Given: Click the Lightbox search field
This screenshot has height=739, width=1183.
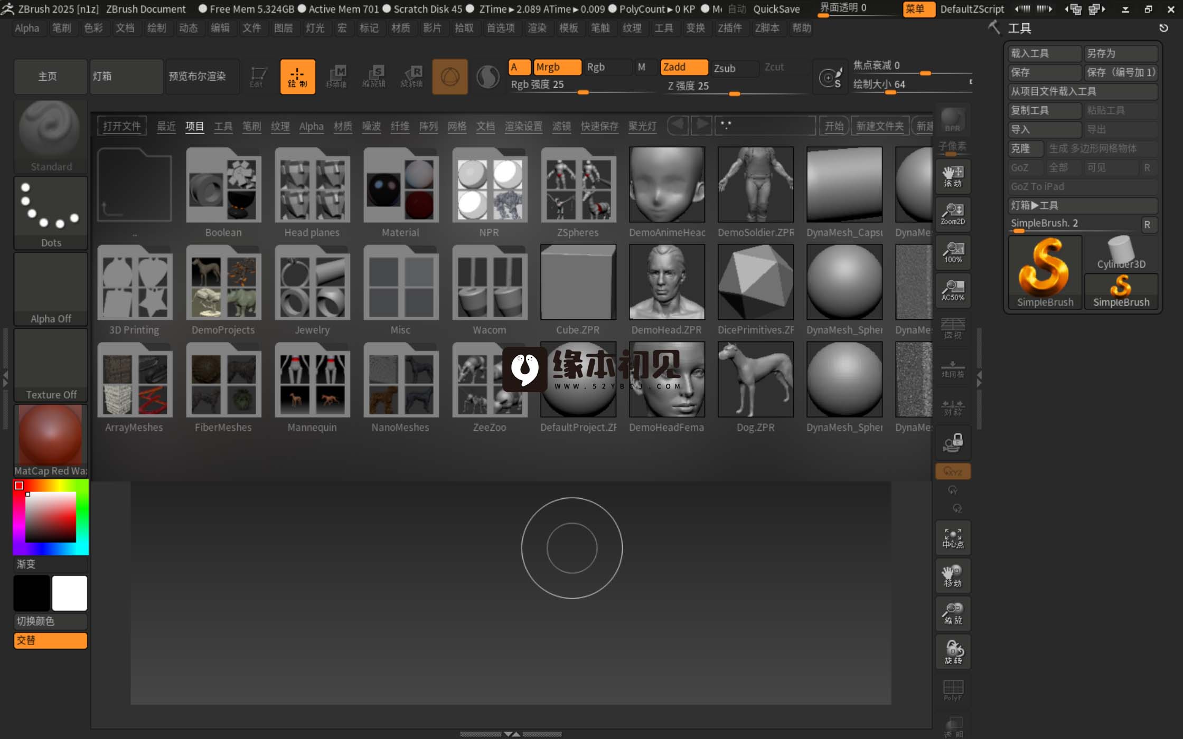Looking at the screenshot, I should coord(765,126).
